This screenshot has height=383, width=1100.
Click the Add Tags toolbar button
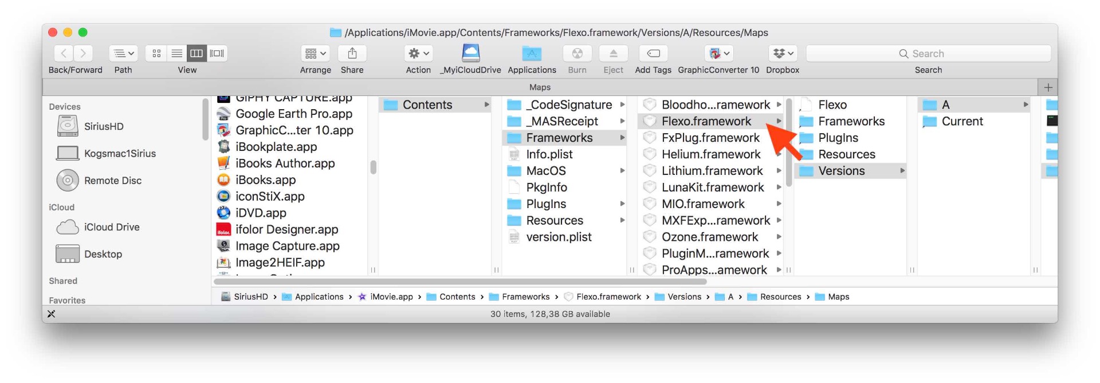click(653, 53)
